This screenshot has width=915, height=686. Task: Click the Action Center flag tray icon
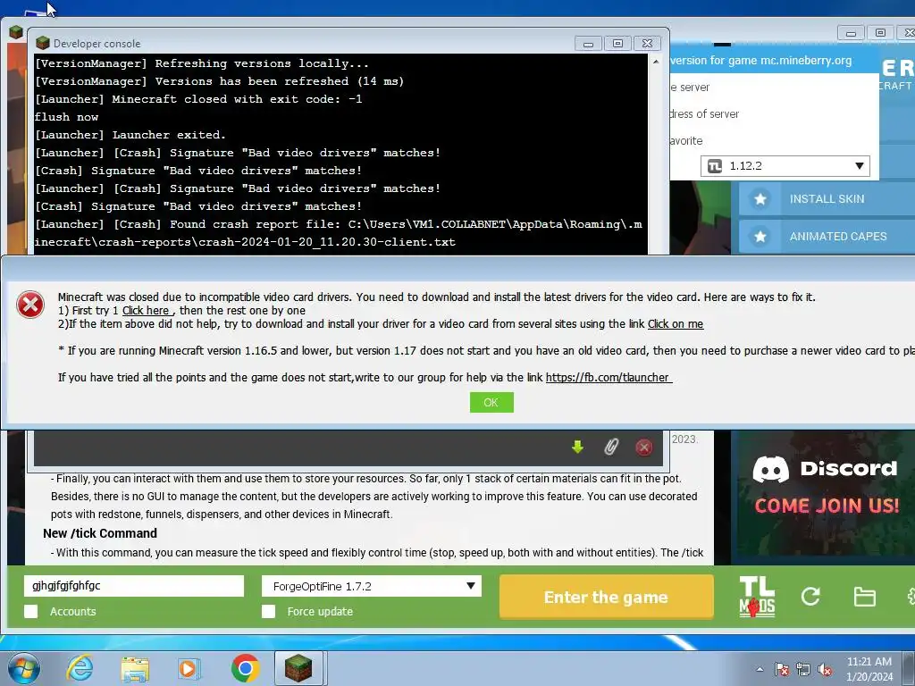click(781, 670)
